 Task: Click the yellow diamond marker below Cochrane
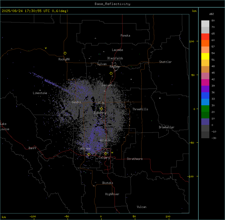89,154
